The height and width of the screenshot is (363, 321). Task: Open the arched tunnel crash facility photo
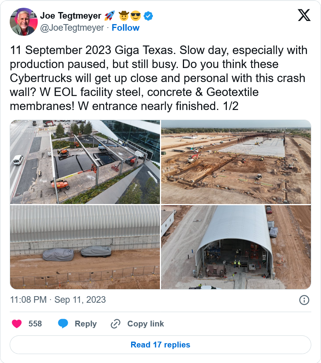[236, 247]
